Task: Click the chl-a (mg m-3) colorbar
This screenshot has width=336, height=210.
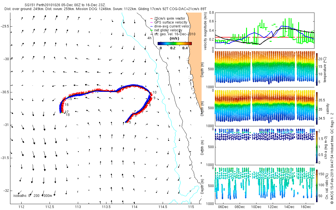Action: [x=317, y=146]
